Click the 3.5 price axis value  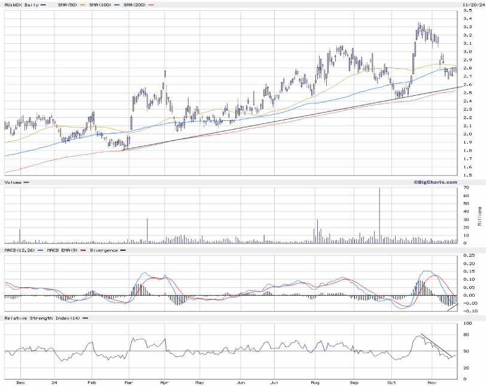tap(467, 10)
